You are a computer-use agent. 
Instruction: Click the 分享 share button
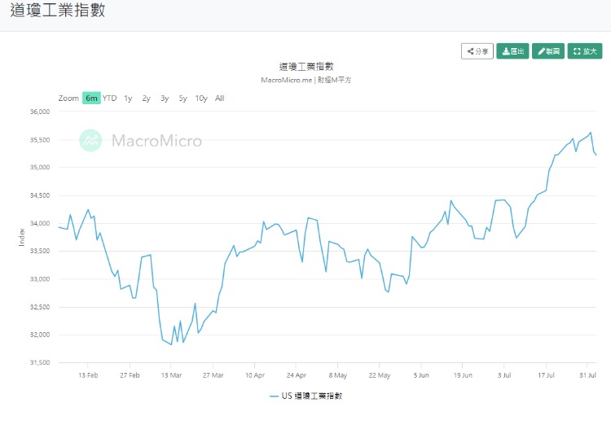click(x=477, y=51)
